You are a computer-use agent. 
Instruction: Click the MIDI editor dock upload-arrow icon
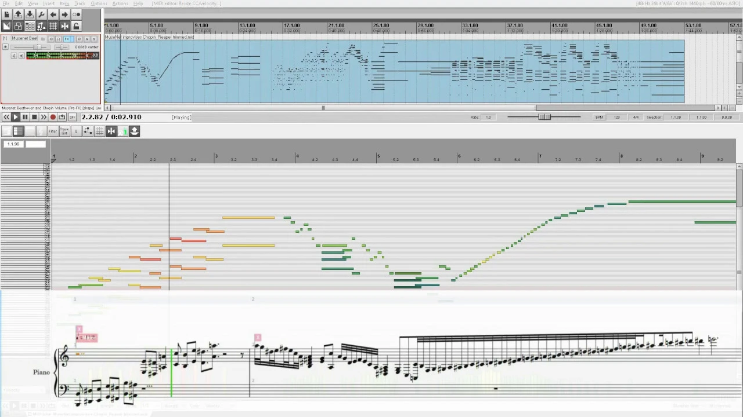(x=134, y=131)
